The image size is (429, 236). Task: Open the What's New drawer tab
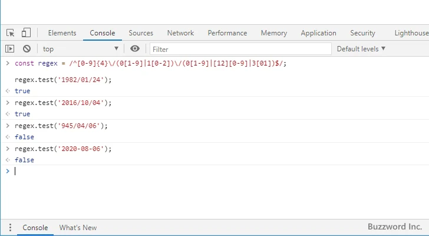click(78, 227)
